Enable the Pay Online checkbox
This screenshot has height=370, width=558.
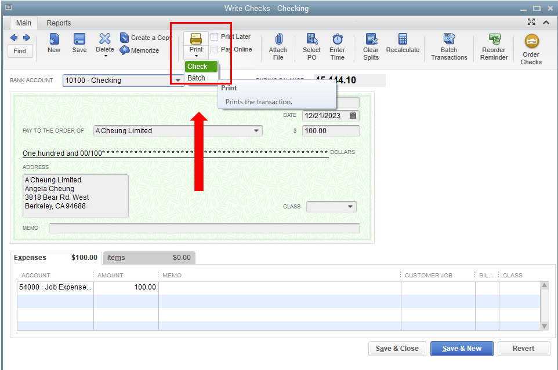point(214,49)
